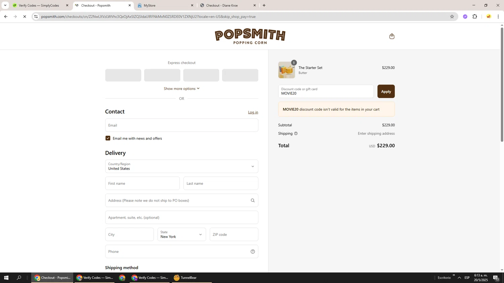Click the City field
504x283 pixels.
tap(129, 234)
